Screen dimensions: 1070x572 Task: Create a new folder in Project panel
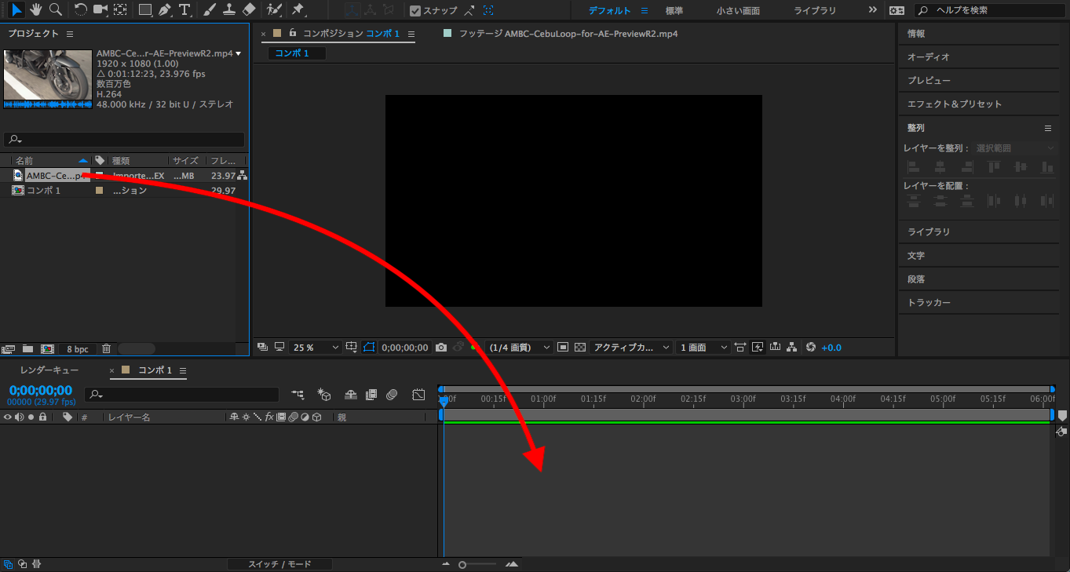click(x=27, y=348)
